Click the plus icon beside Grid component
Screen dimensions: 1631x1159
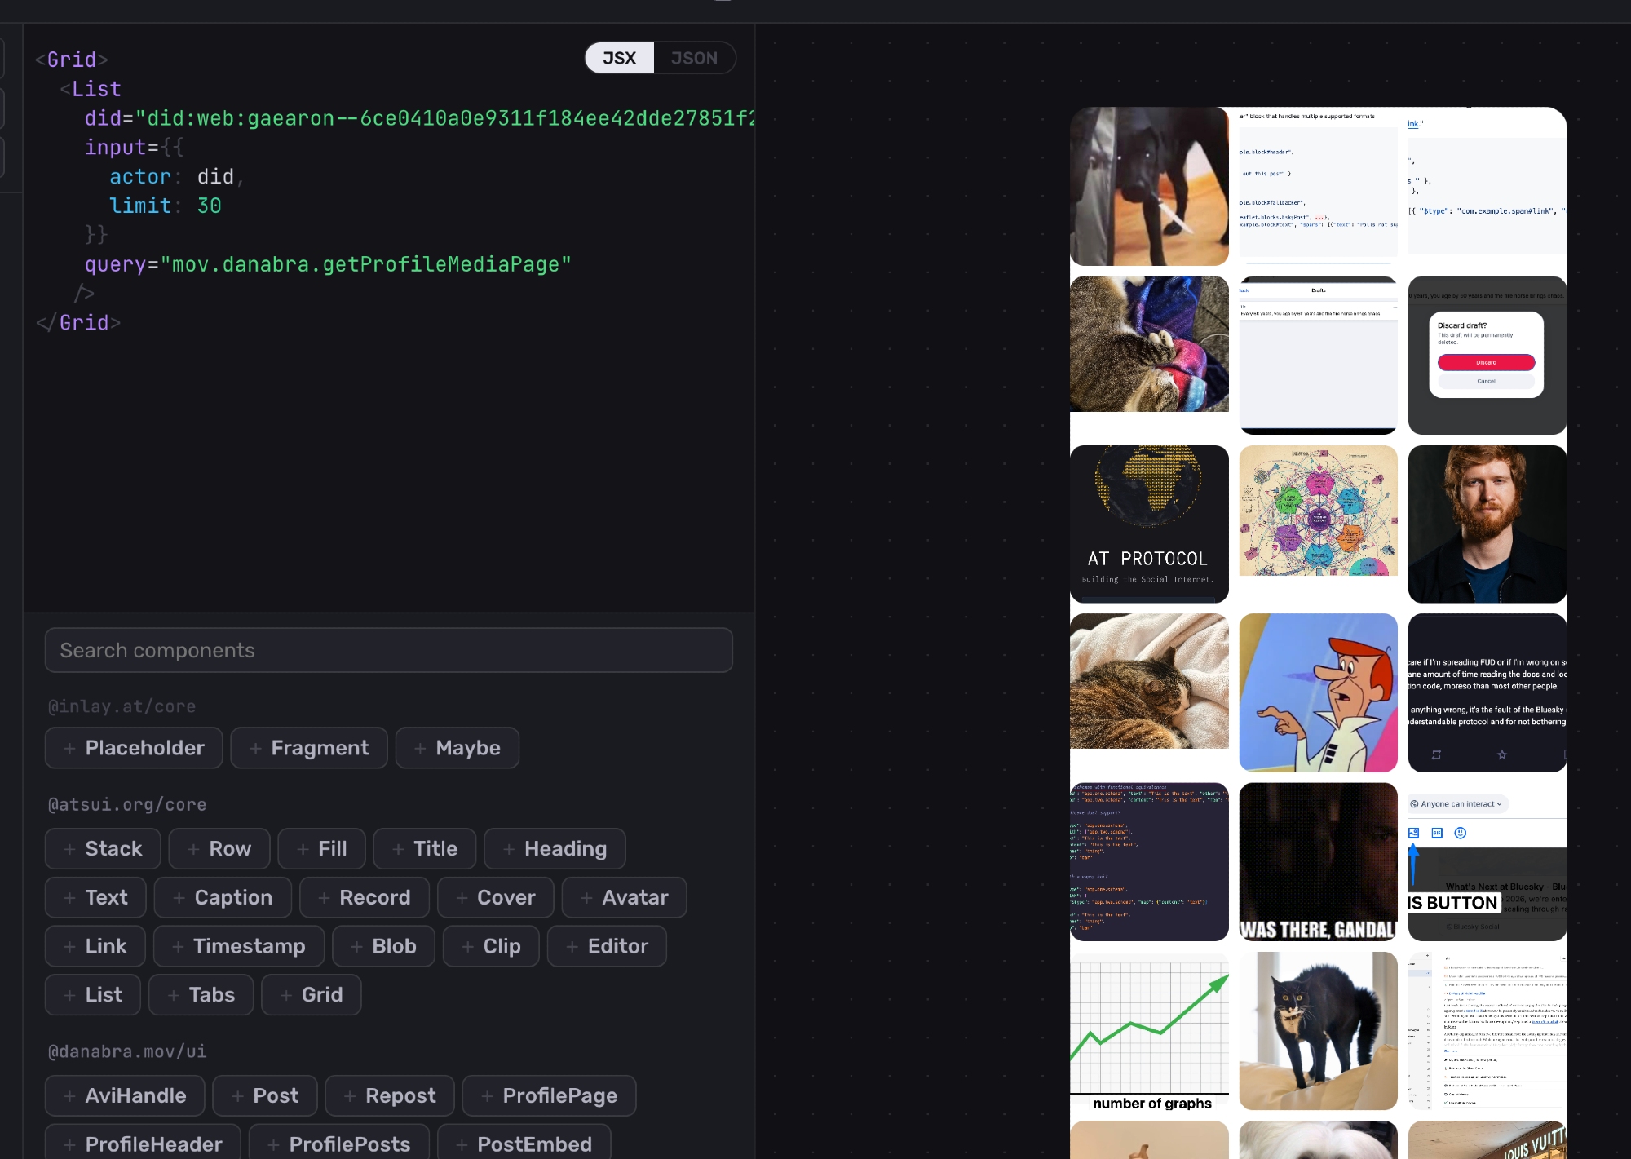coord(286,995)
